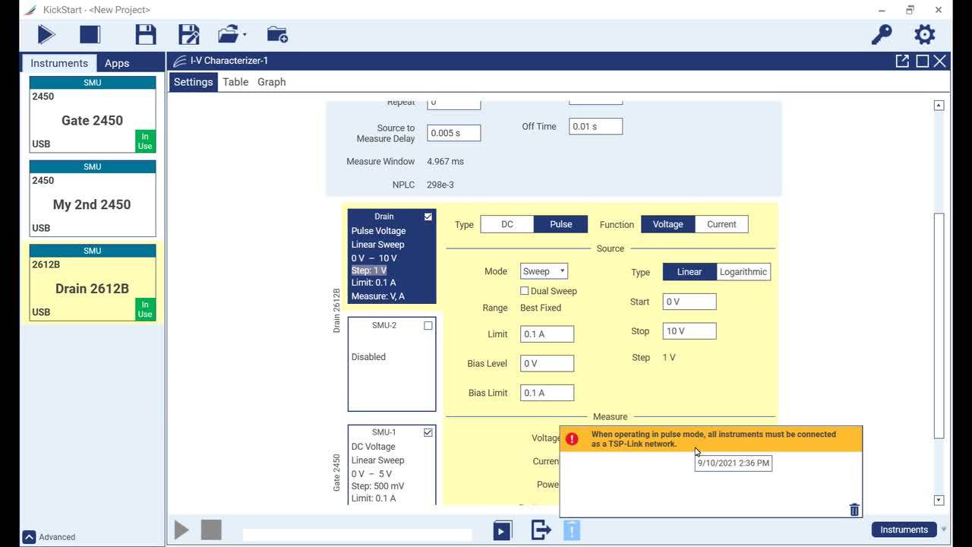The image size is (972, 547).
Task: Choose Logarithmic sweep type
Action: (743, 272)
